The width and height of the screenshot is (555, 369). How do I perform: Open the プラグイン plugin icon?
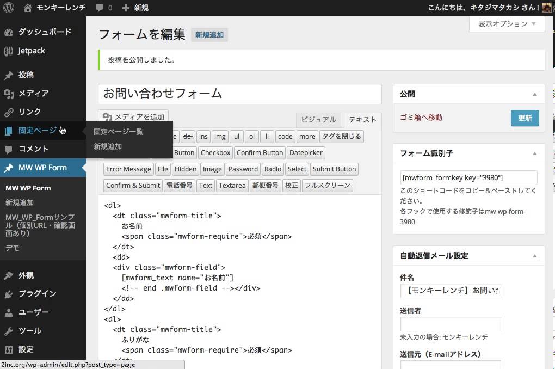[9, 294]
